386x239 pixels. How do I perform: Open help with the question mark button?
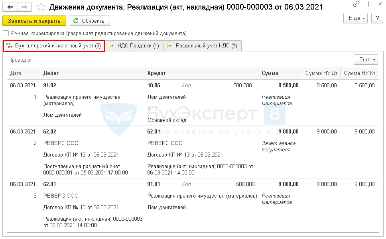point(377,18)
